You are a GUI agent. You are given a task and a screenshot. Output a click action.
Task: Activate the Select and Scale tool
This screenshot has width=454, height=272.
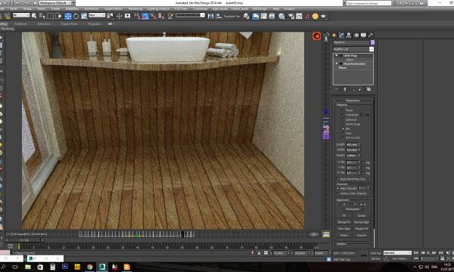point(84,16)
